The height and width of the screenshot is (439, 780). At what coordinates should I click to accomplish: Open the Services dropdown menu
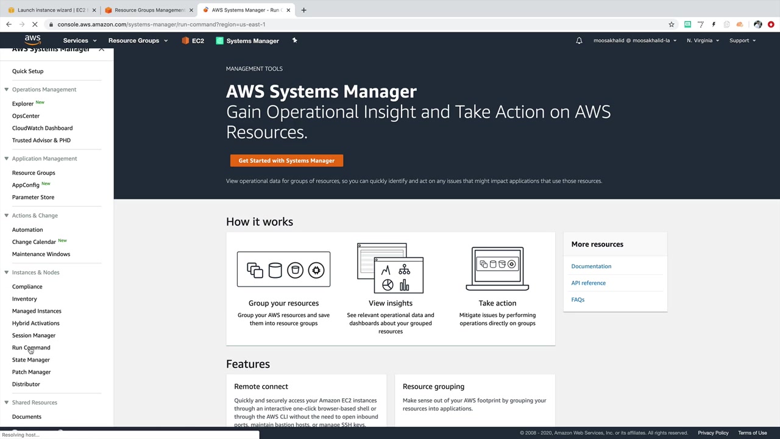[79, 41]
